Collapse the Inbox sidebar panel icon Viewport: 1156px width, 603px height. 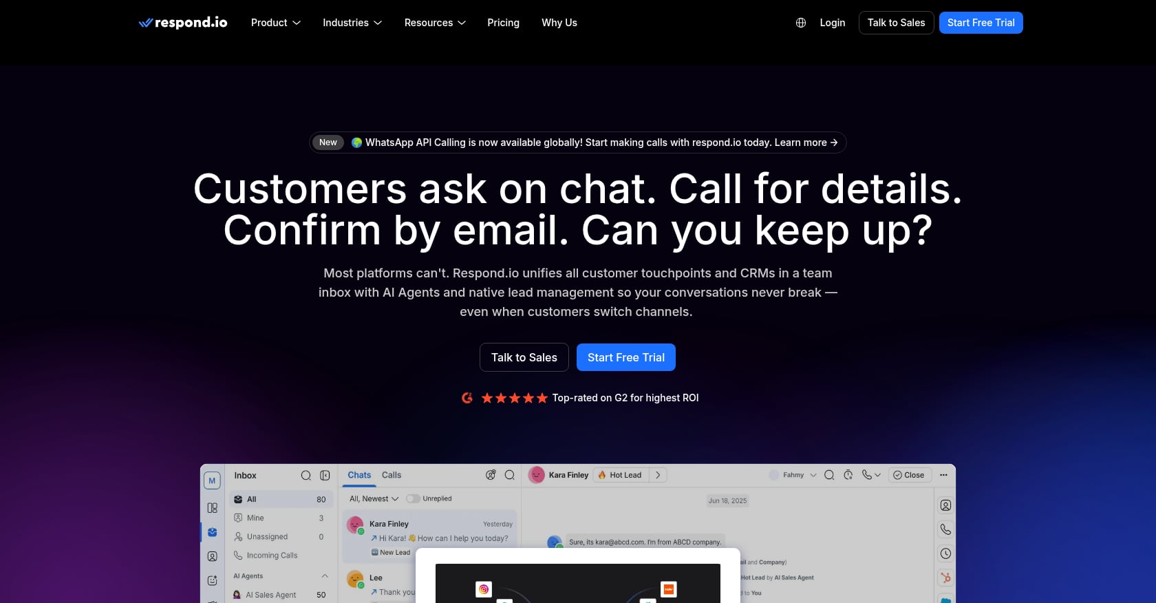[325, 476]
